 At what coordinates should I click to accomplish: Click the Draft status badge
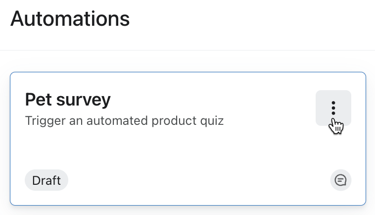[47, 181]
